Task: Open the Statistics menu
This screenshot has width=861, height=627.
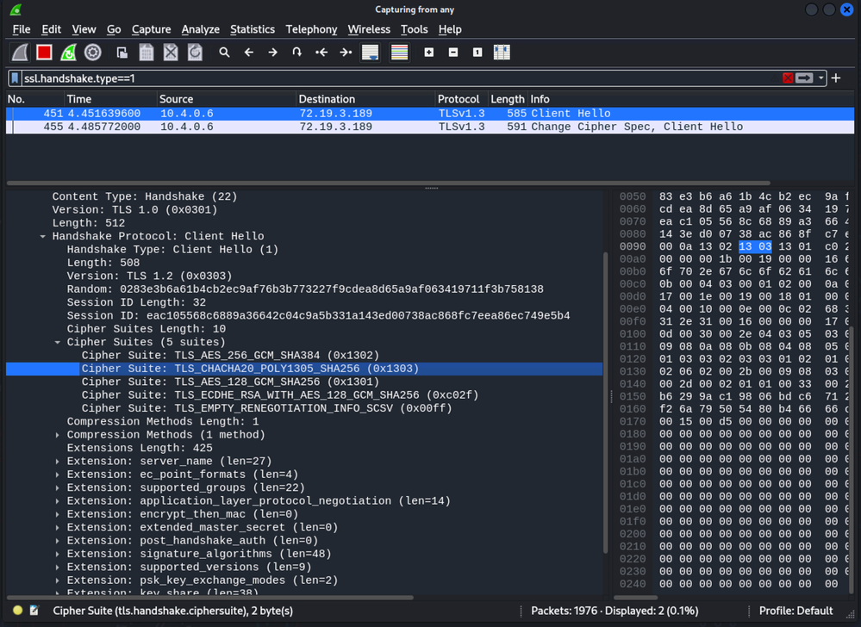Action: click(x=252, y=29)
